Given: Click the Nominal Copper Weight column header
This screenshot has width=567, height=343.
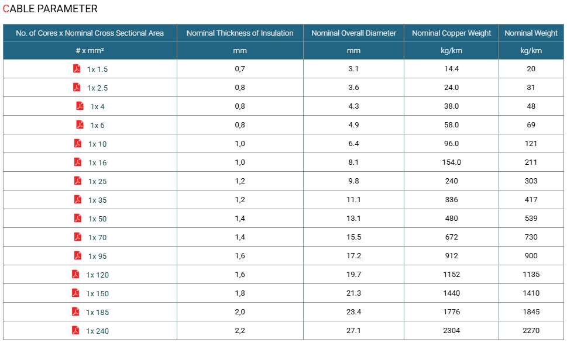Looking at the screenshot, I should click(x=451, y=33).
